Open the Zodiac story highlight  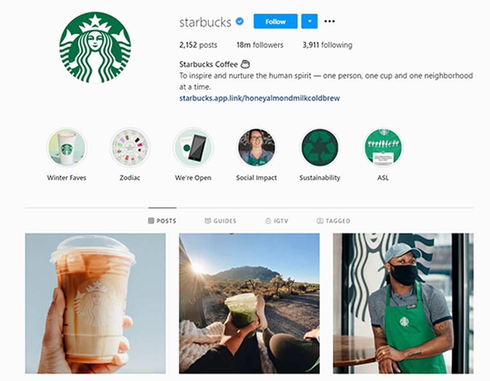[x=130, y=148]
